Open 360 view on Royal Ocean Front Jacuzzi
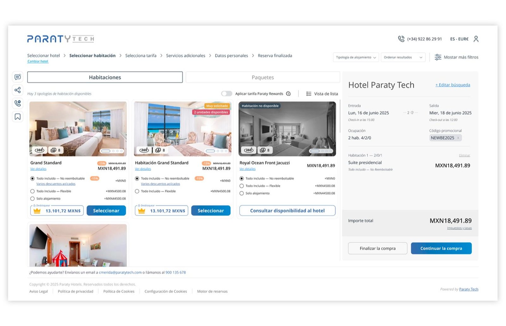 tap(249, 150)
